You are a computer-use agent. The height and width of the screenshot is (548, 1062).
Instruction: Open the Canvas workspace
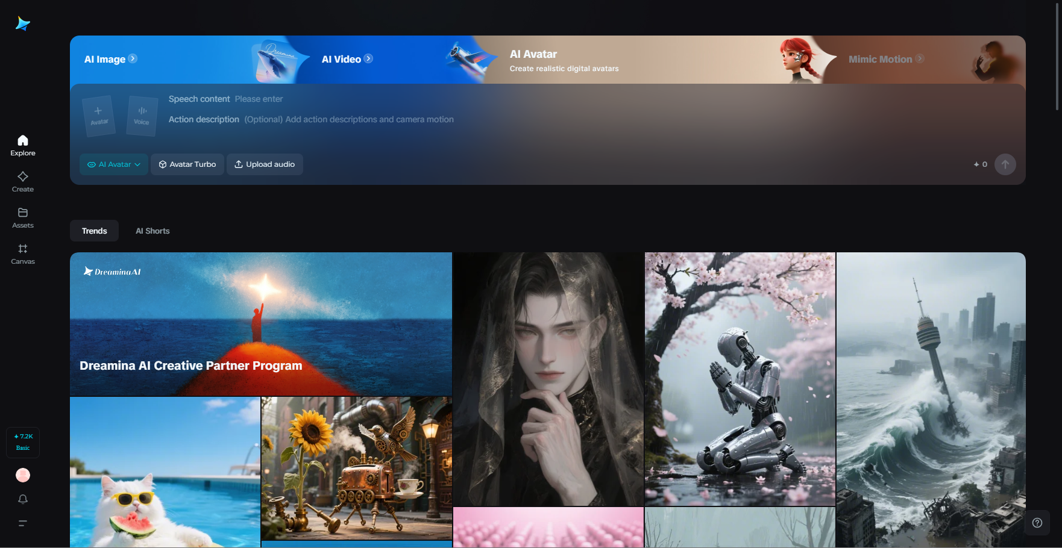(22, 253)
